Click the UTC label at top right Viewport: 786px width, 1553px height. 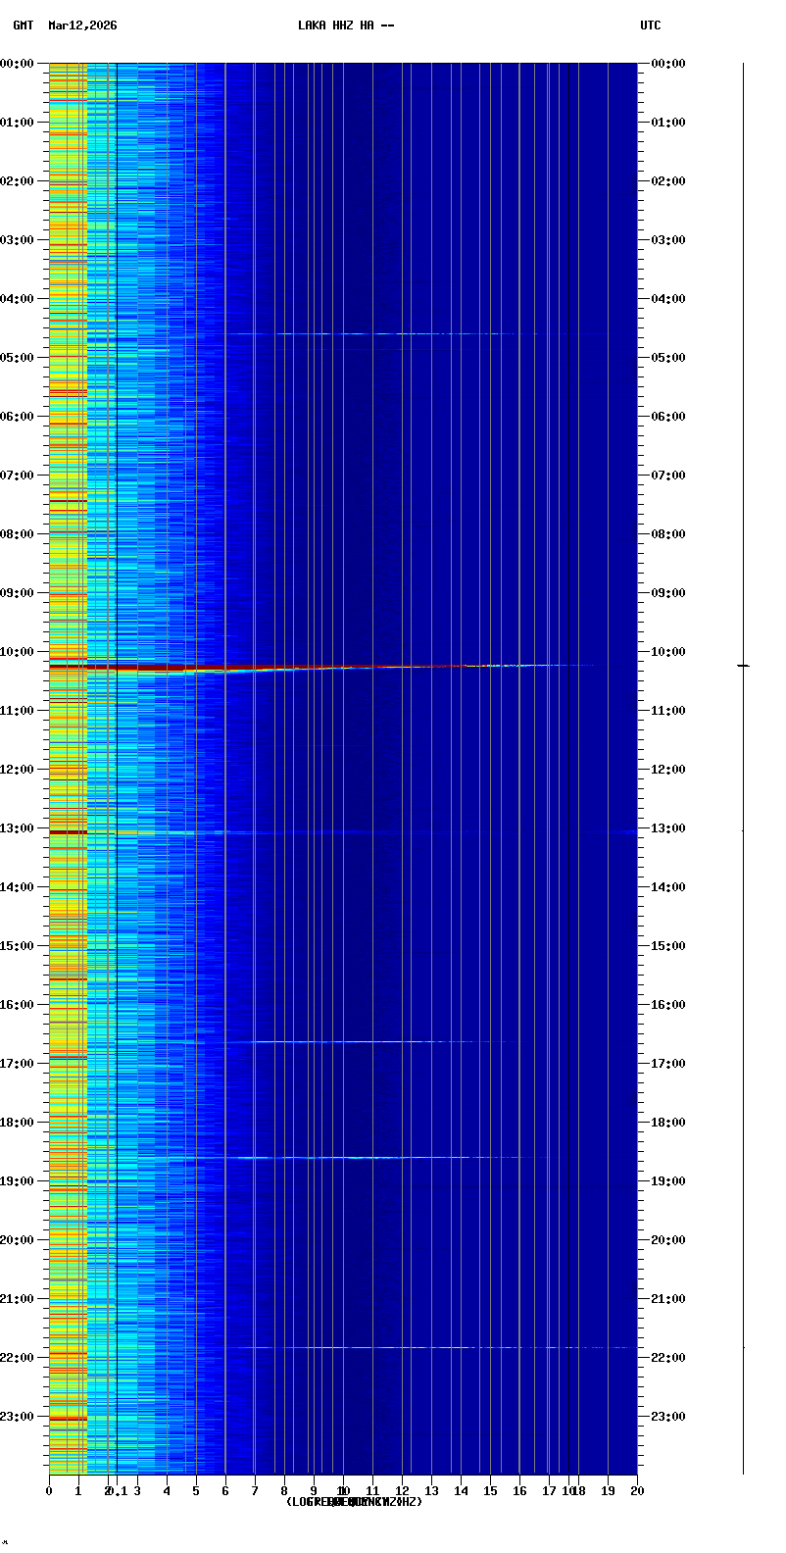tap(651, 25)
